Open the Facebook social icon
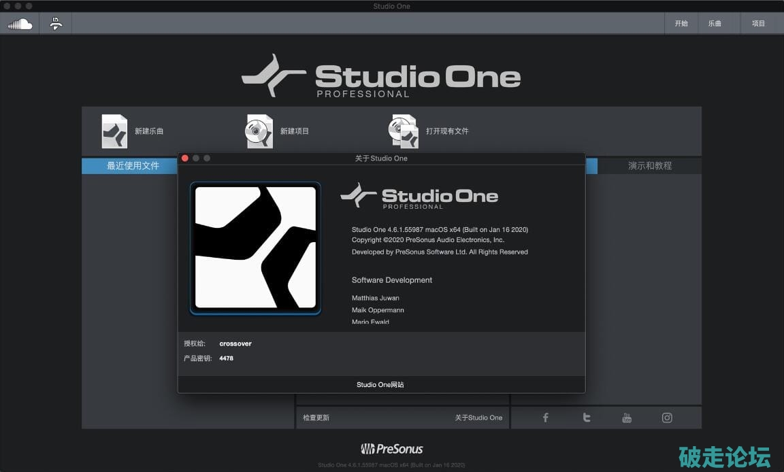This screenshot has height=472, width=784. [x=545, y=418]
